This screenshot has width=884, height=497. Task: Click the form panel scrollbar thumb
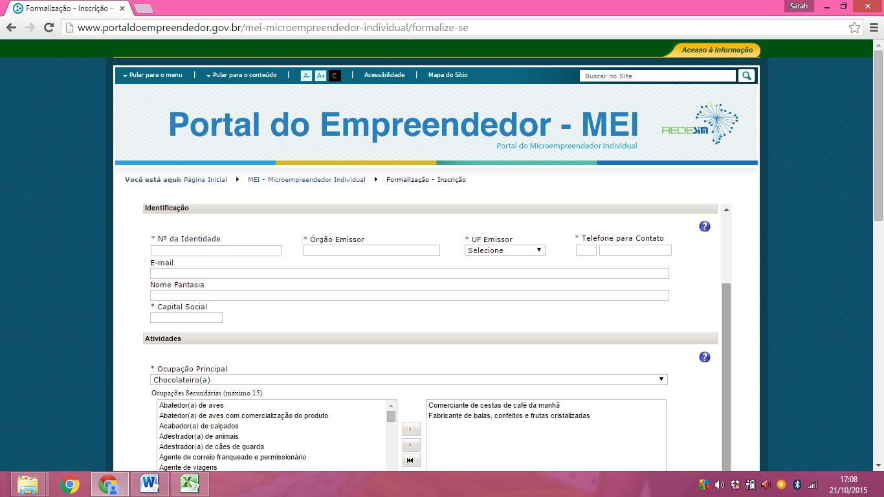pos(726,377)
